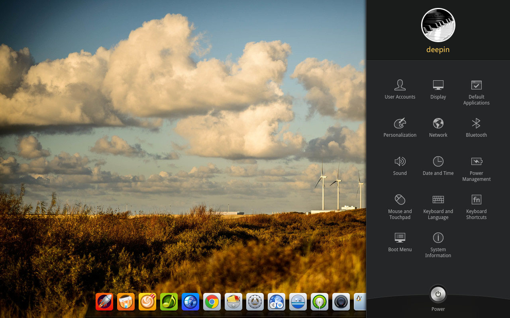510x318 pixels.
Task: Open the Network settings module
Action: click(438, 128)
